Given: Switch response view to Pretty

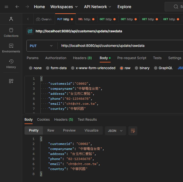Looking at the screenshot, I should tap(34, 130).
